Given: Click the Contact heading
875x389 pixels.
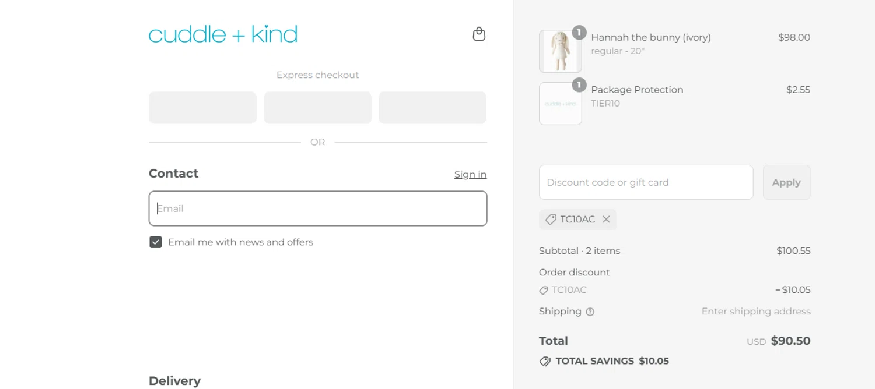Looking at the screenshot, I should pos(173,174).
